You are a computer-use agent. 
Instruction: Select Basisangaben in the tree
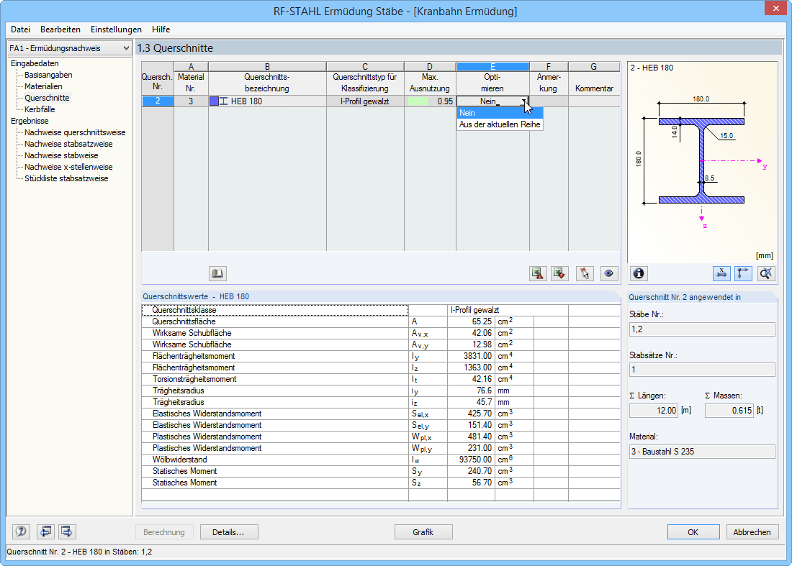click(x=48, y=75)
